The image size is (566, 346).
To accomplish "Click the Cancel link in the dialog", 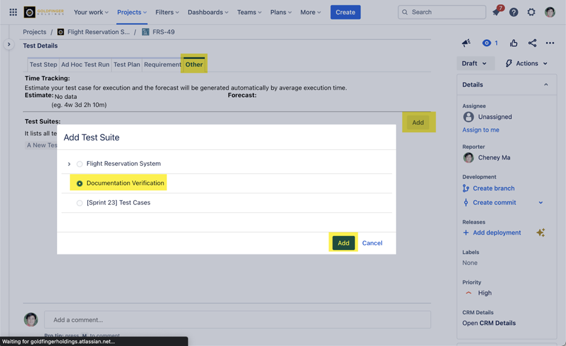I will (372, 243).
